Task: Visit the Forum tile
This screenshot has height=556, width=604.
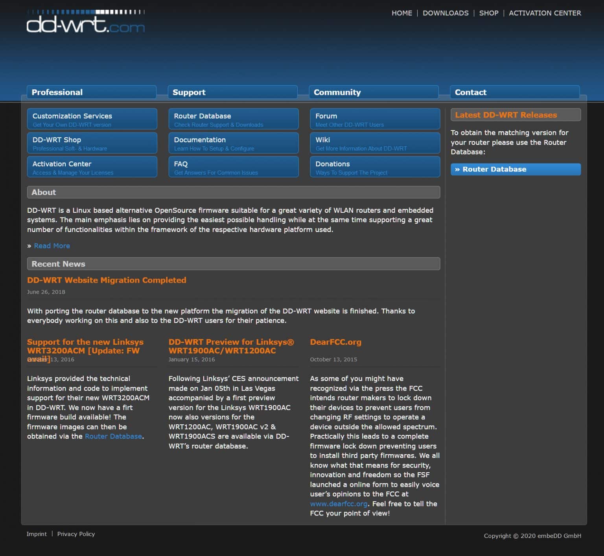Action: [x=374, y=119]
